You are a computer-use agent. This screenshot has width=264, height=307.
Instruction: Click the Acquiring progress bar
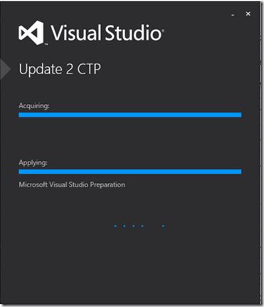[130, 115]
